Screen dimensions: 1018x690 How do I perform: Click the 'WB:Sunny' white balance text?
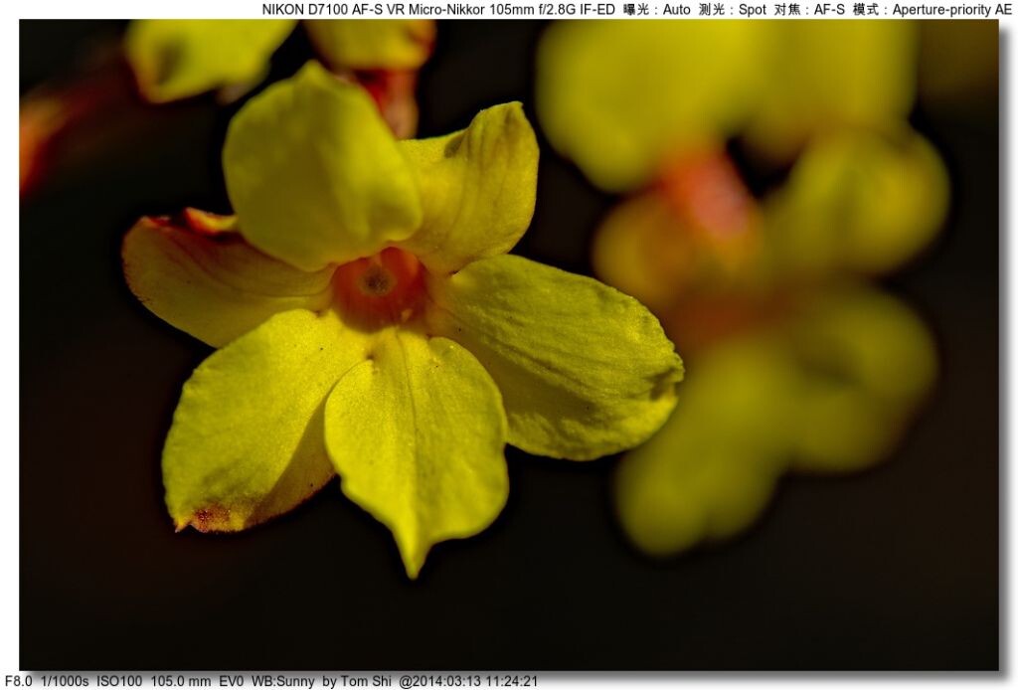pyautogui.click(x=282, y=681)
